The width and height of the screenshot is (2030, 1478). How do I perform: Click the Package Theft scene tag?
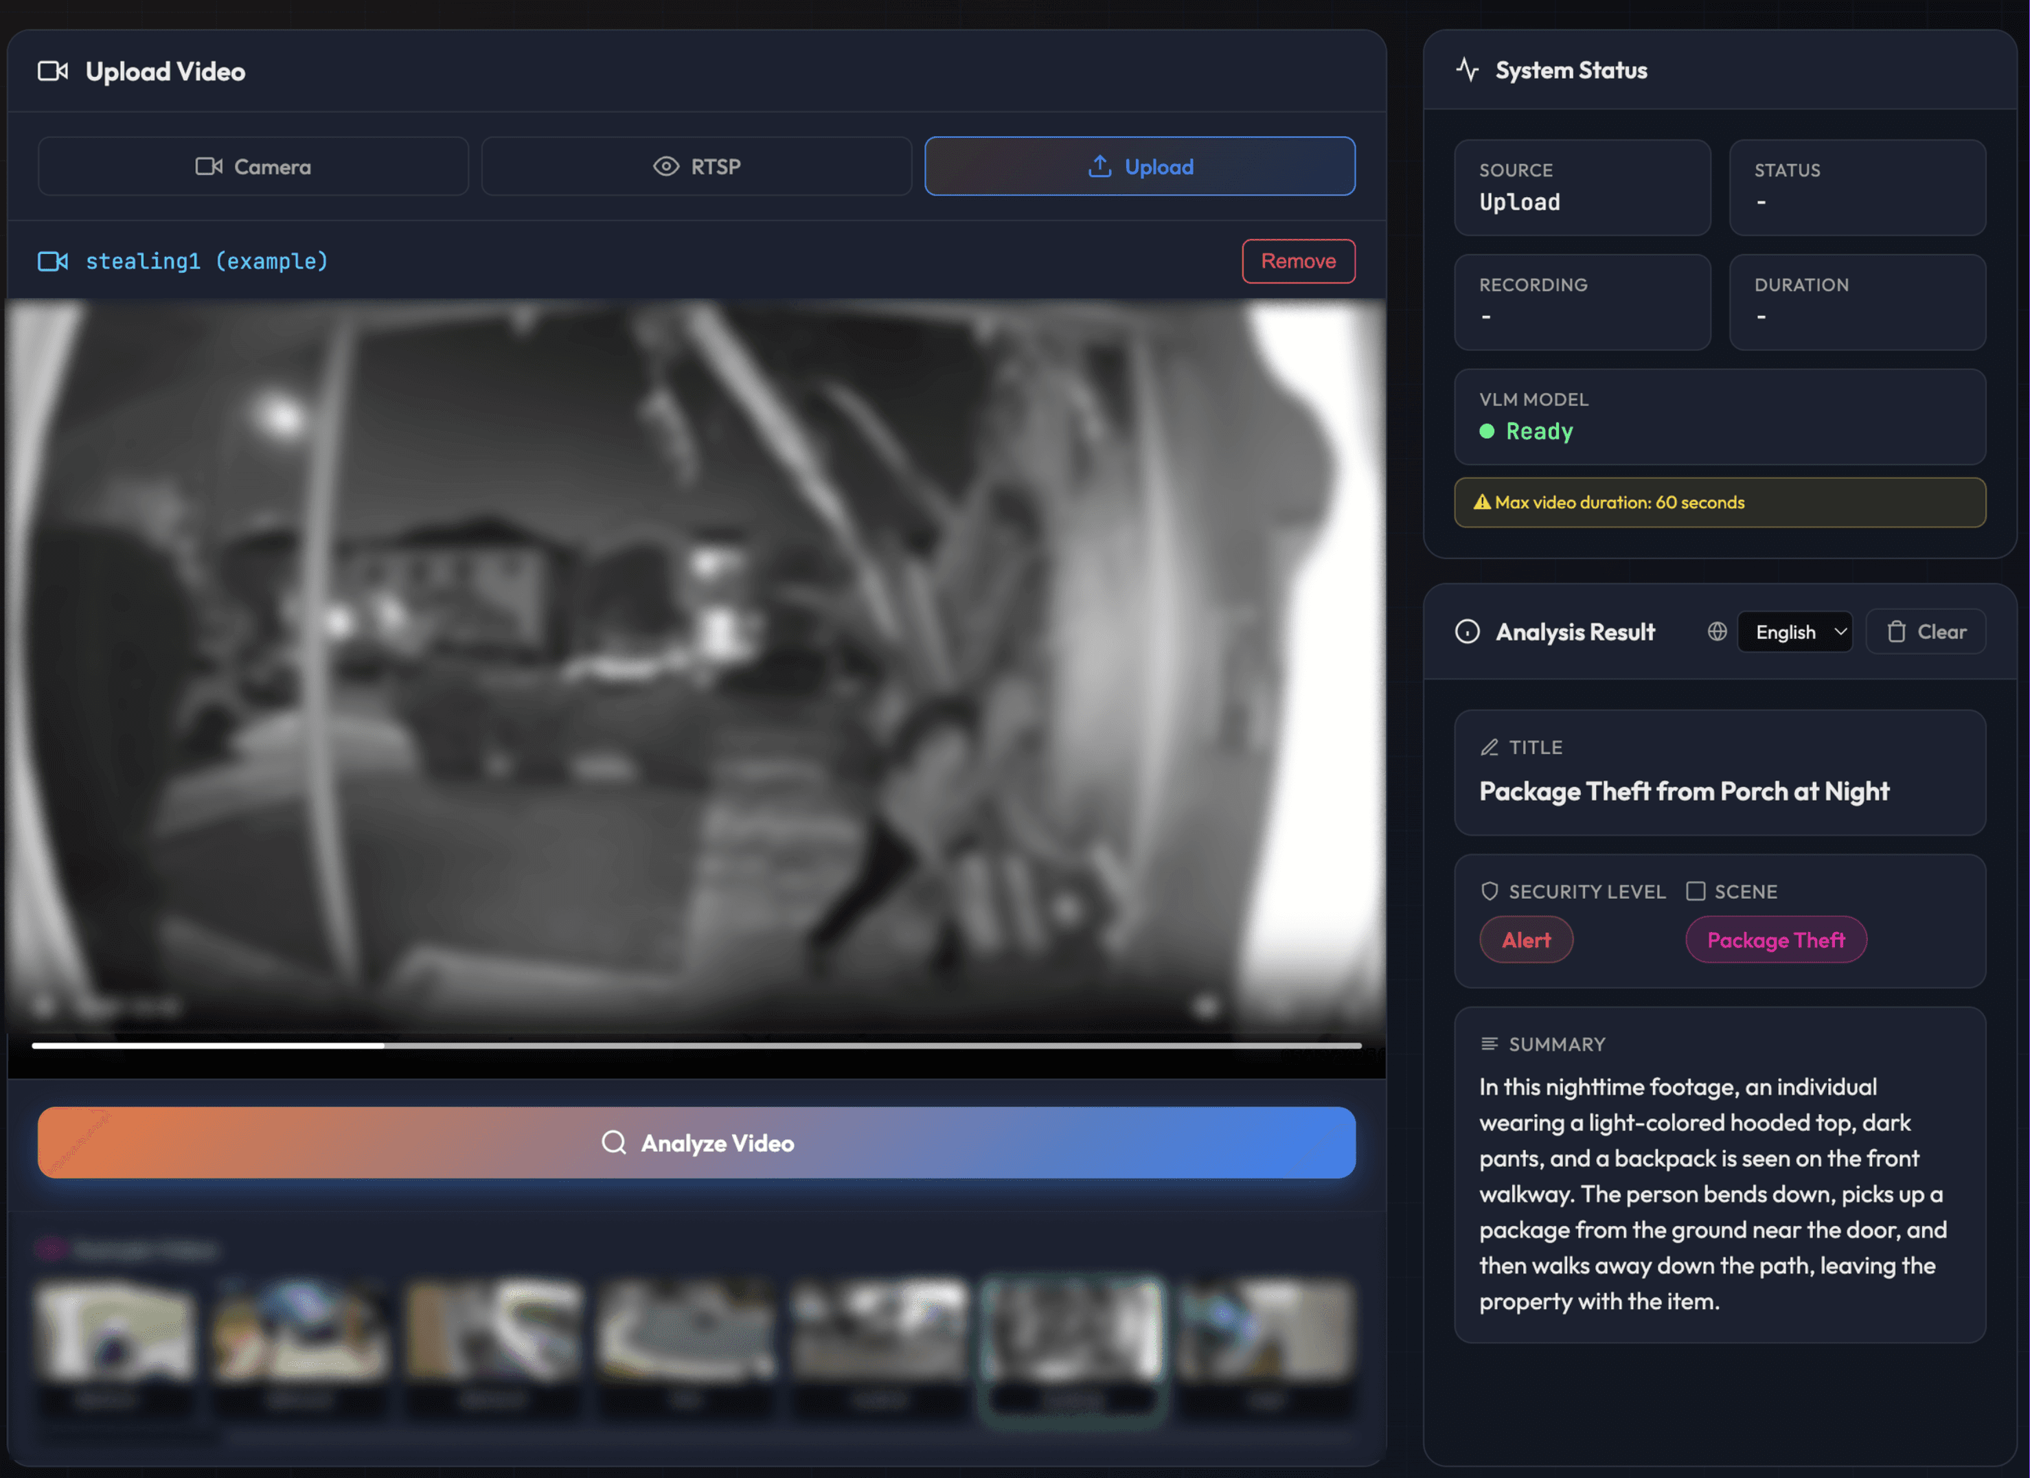(1776, 940)
